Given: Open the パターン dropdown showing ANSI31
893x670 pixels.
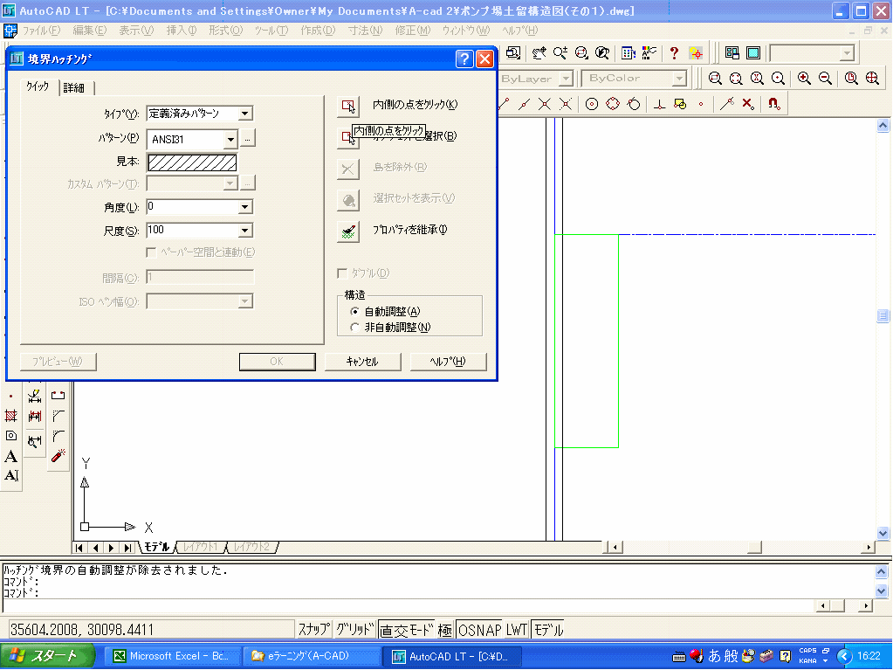Looking at the screenshot, I should (x=230, y=139).
